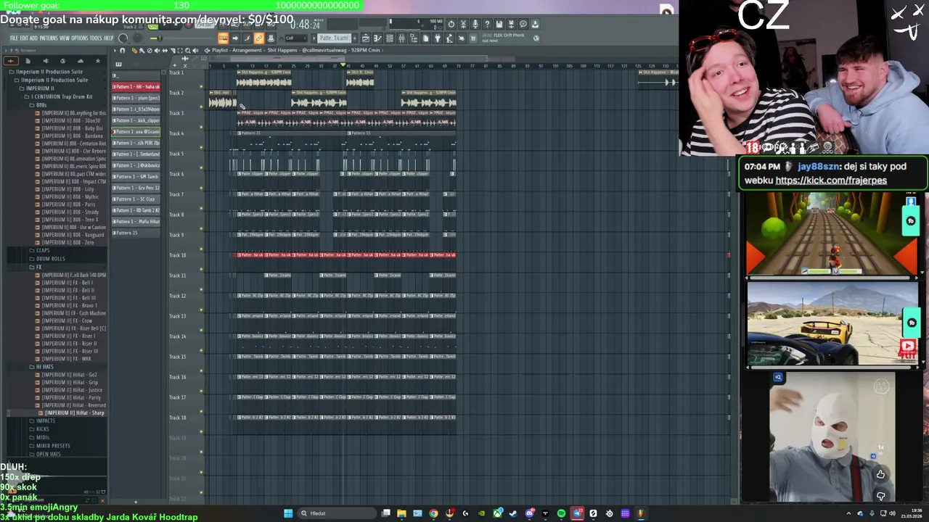Viewport: 929px width, 522px height.
Task: Open the OPTIONS menu
Action: click(80, 38)
